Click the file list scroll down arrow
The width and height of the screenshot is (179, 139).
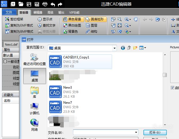tap(165, 125)
